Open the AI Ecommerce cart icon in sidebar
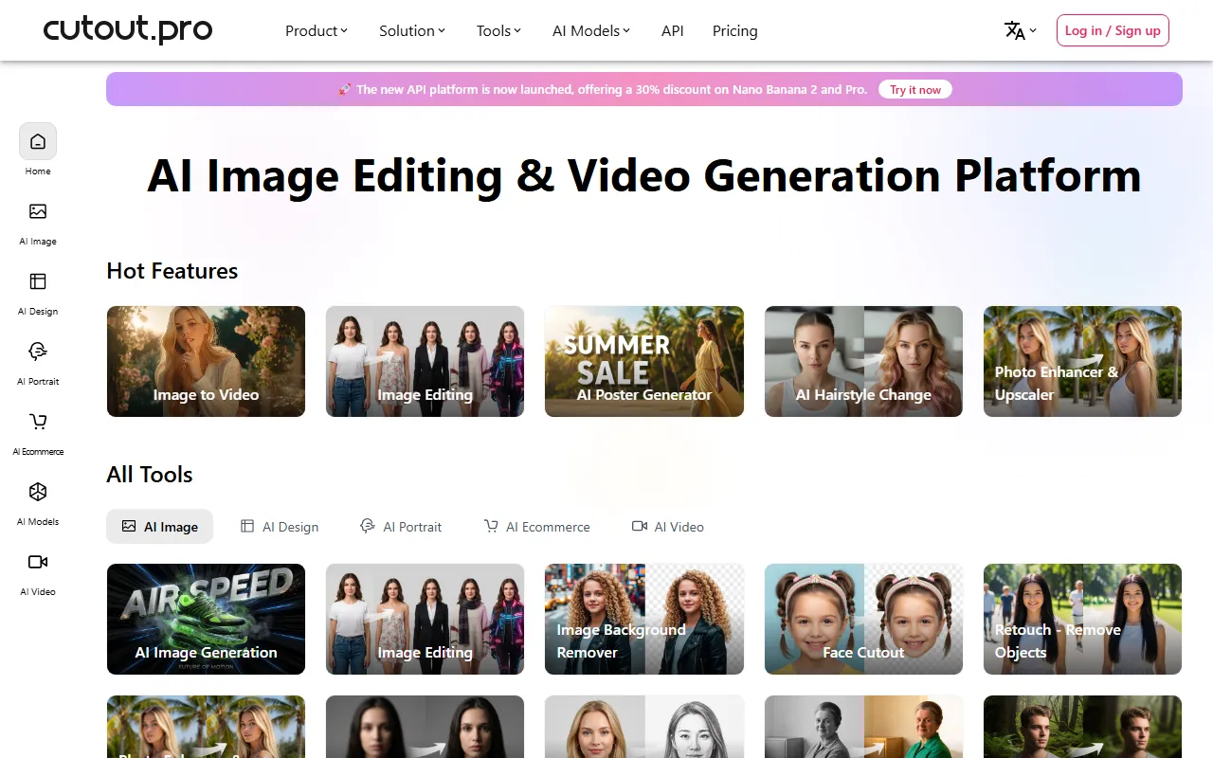 [x=38, y=423]
